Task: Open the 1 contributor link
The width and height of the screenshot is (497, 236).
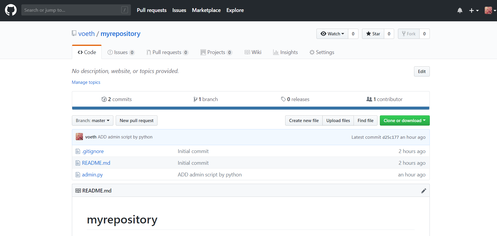Action: pyautogui.click(x=385, y=99)
